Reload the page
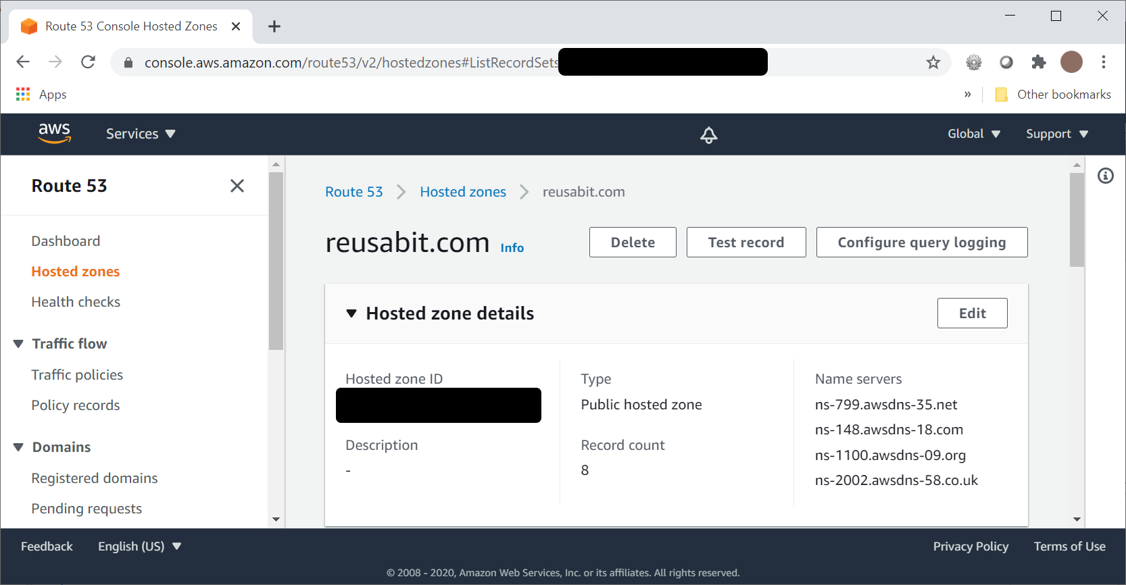 pos(88,62)
